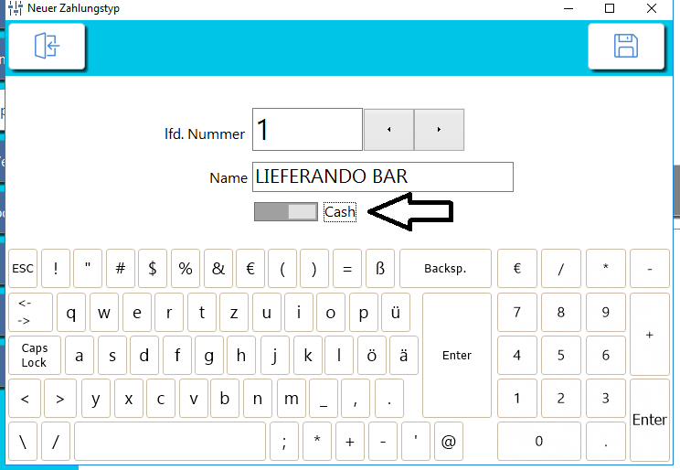Image resolution: width=680 pixels, height=470 pixels.
Task: Click the exit door icon button
Action: tap(46, 46)
